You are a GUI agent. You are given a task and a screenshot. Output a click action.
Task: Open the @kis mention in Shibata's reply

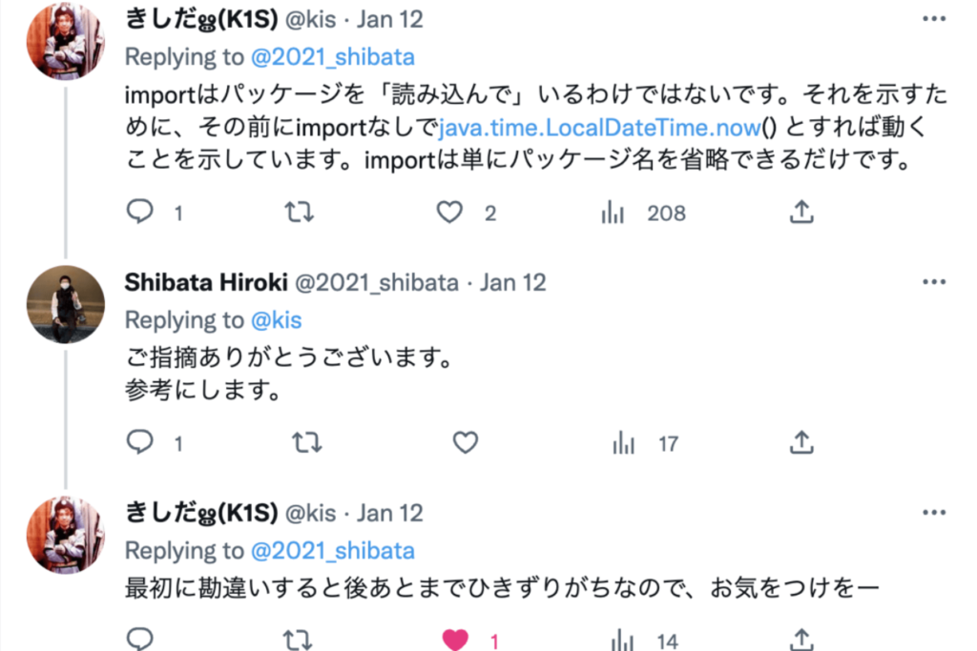coord(276,320)
